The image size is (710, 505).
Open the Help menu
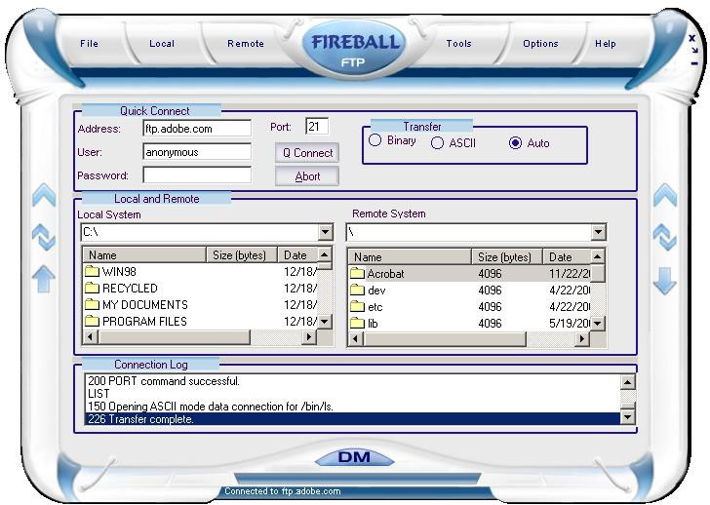[605, 44]
